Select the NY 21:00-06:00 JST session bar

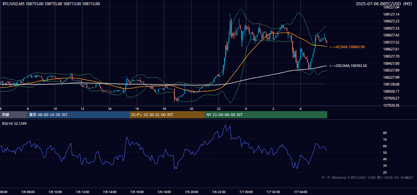[x=266, y=115]
